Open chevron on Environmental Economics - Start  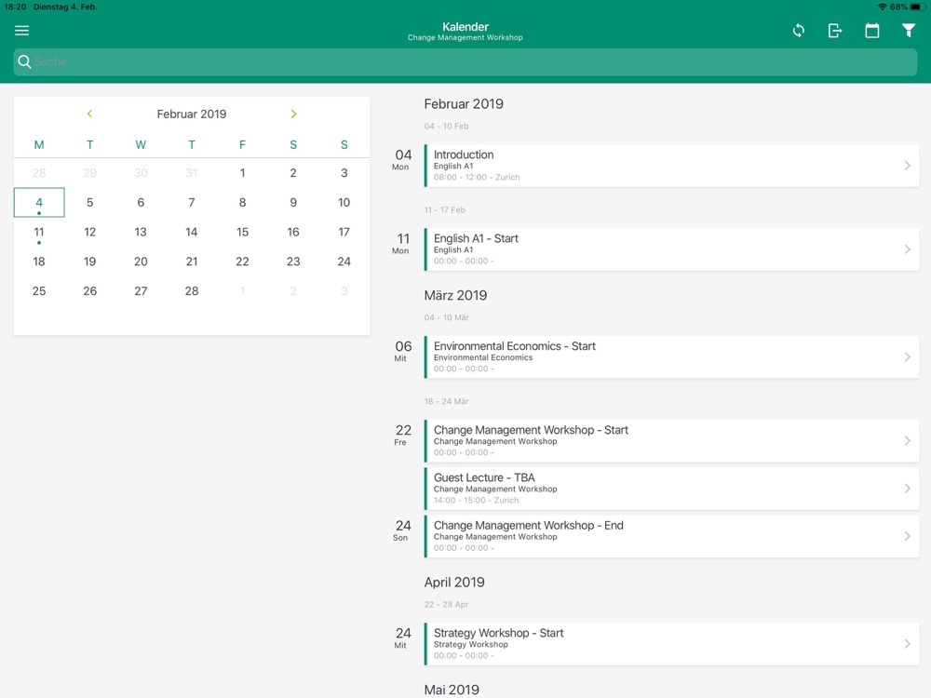[907, 356]
